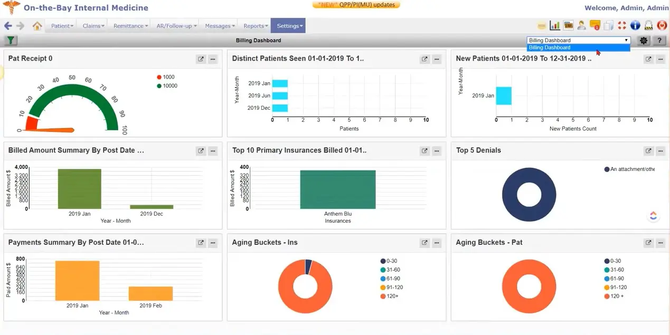Open the Patient menu
This screenshot has height=335, width=670.
click(x=61, y=25)
